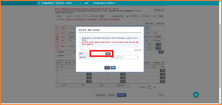This screenshot has height=105, width=222.
Task: Click inside the 합계 amount field
Action: point(99,54)
